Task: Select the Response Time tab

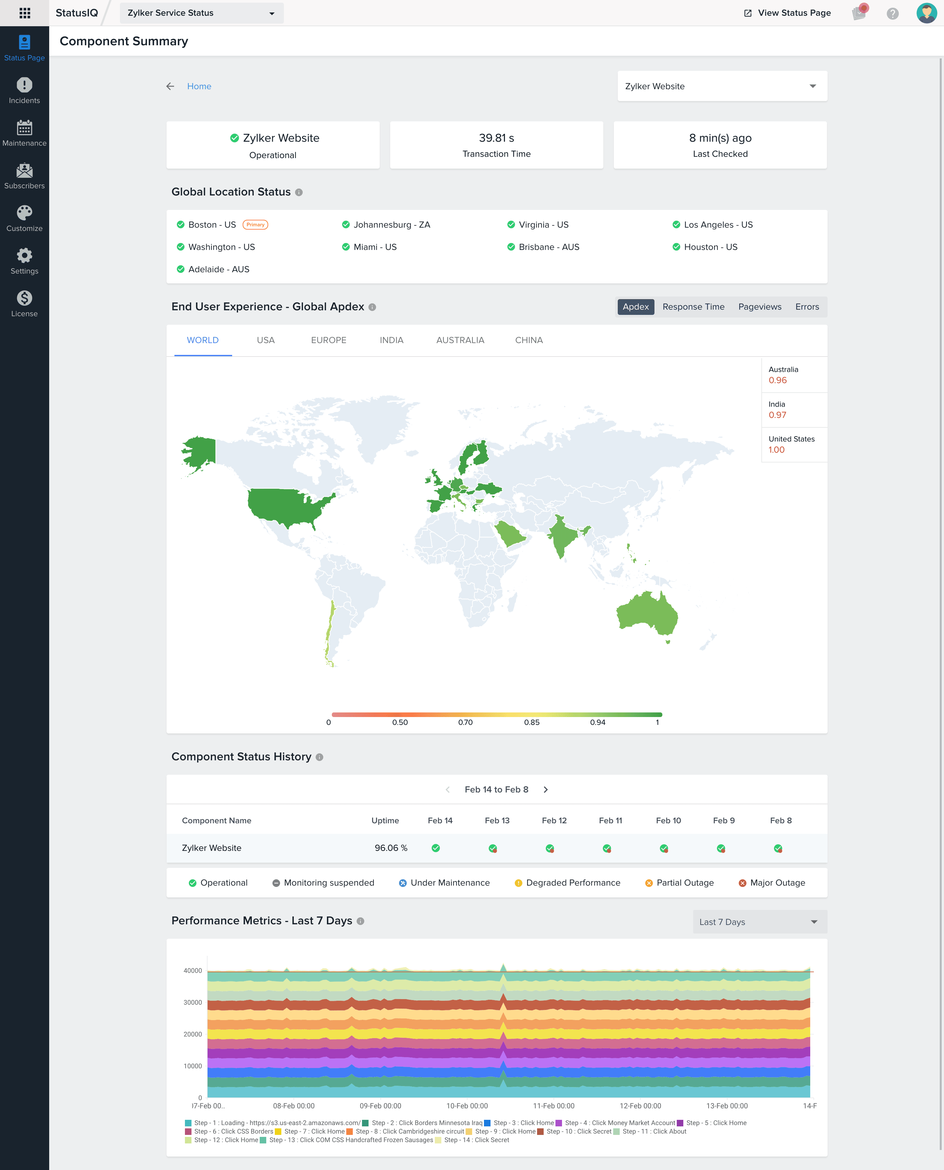Action: pyautogui.click(x=693, y=306)
